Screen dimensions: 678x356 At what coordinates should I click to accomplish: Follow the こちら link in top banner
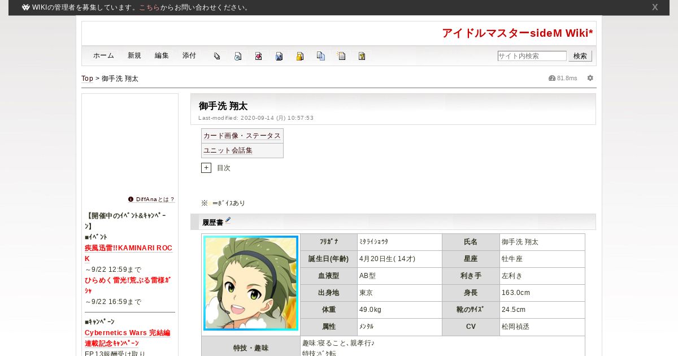(x=149, y=7)
